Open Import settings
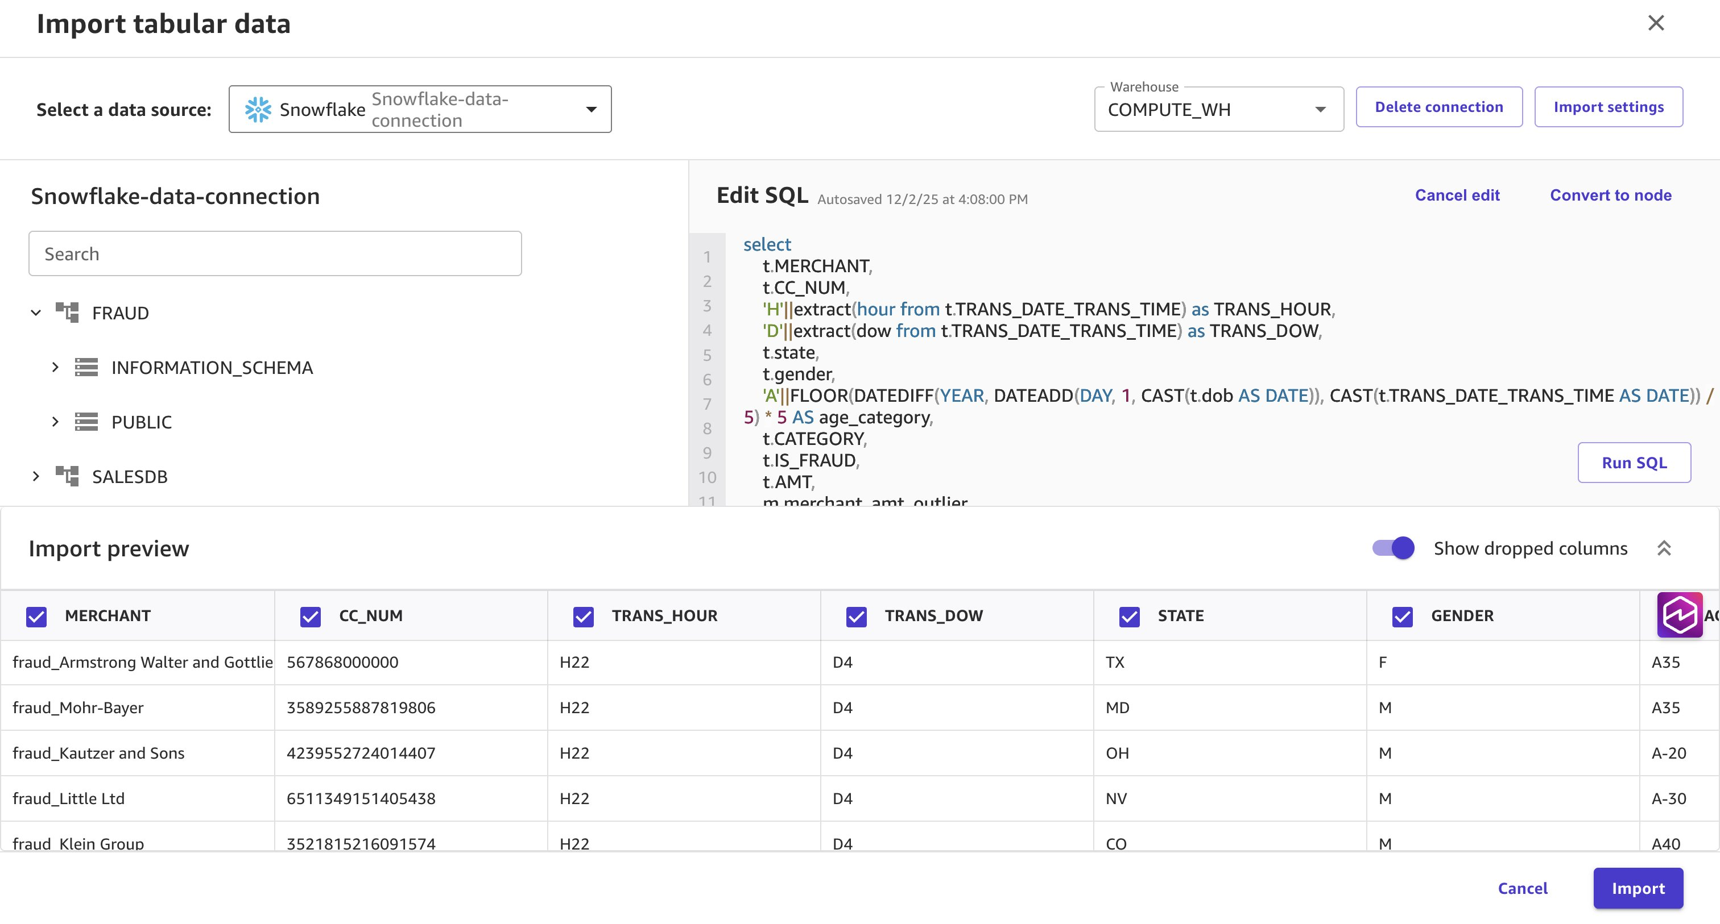The height and width of the screenshot is (924, 1720). tap(1609, 107)
